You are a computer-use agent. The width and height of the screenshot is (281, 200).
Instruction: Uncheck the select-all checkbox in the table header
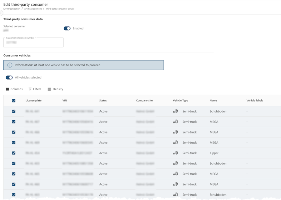[14, 101]
